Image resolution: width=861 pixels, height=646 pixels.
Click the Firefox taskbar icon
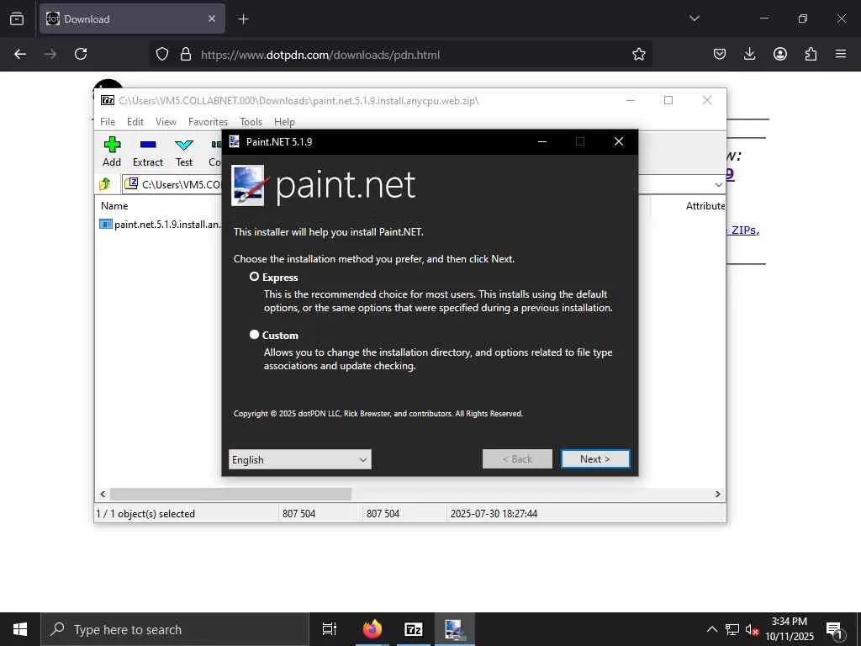point(372,629)
